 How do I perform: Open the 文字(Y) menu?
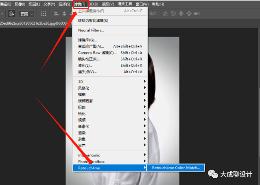[49, 4]
